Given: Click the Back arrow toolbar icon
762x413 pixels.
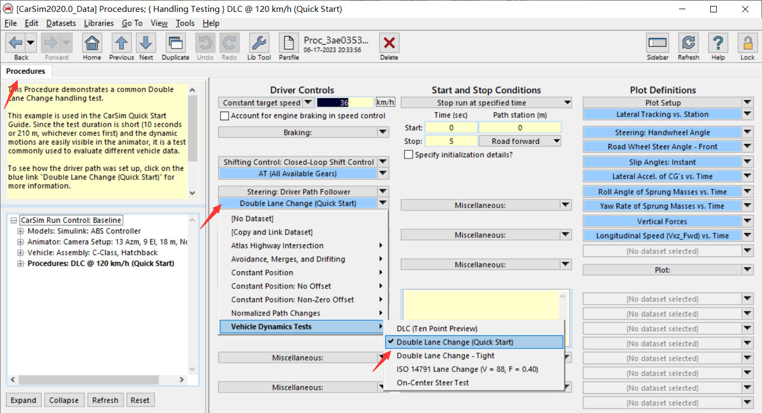Looking at the screenshot, I should coord(16,43).
